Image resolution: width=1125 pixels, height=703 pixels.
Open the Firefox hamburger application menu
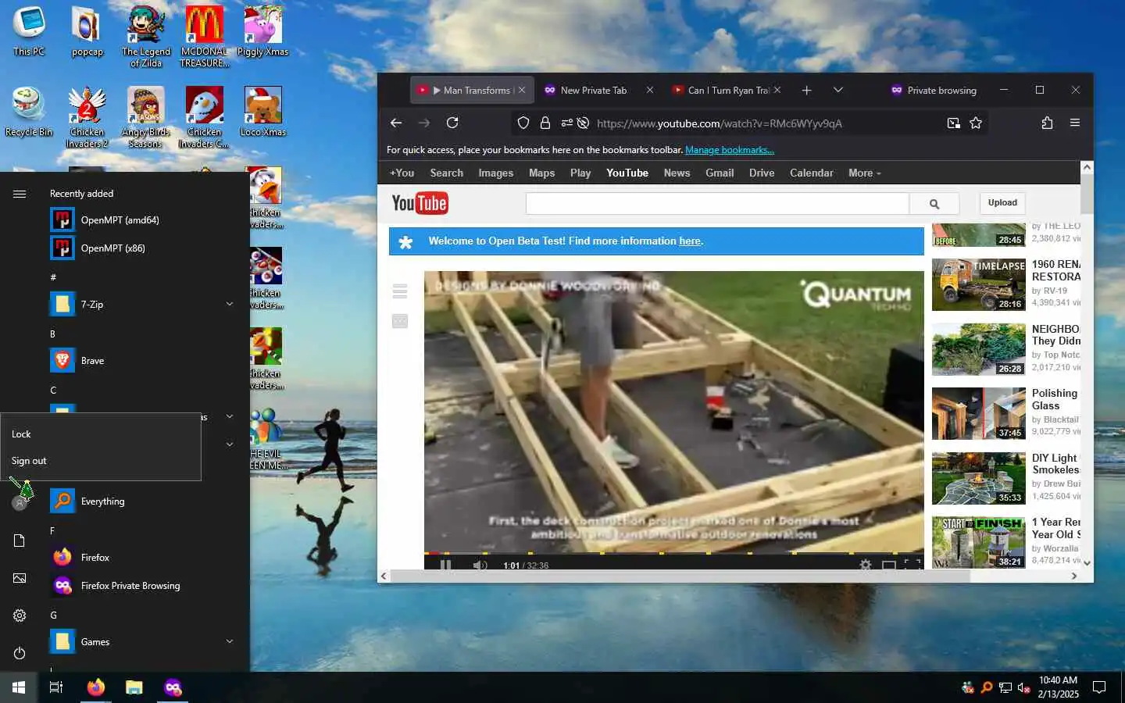(x=1075, y=123)
